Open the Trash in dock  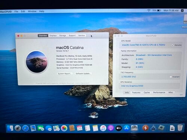click(x=180, y=128)
